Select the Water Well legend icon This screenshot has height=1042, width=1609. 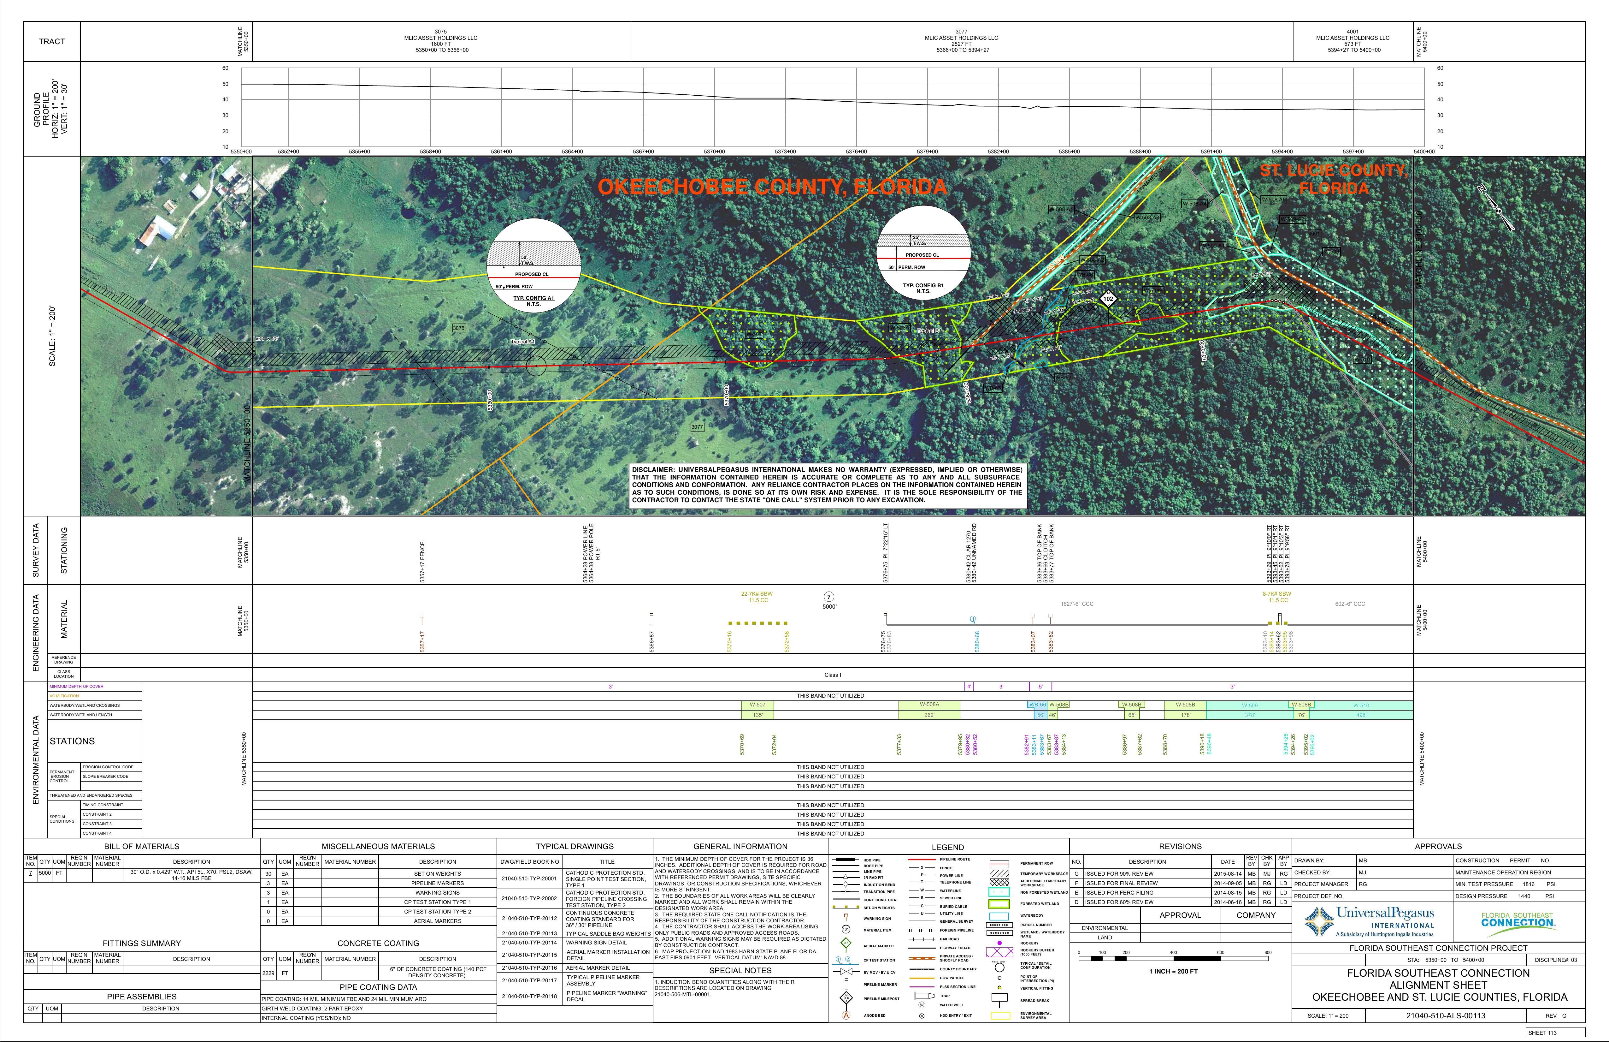(x=922, y=1005)
